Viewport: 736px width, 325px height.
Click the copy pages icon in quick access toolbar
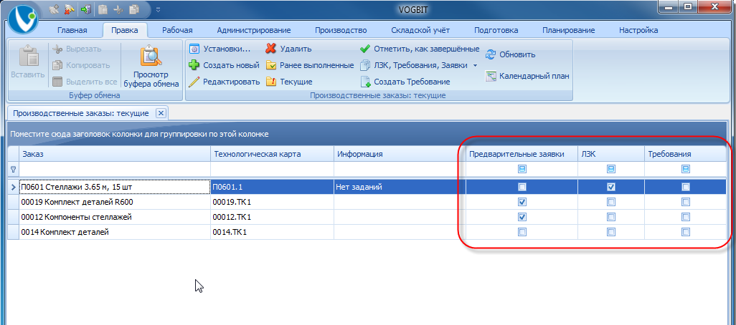(135, 8)
